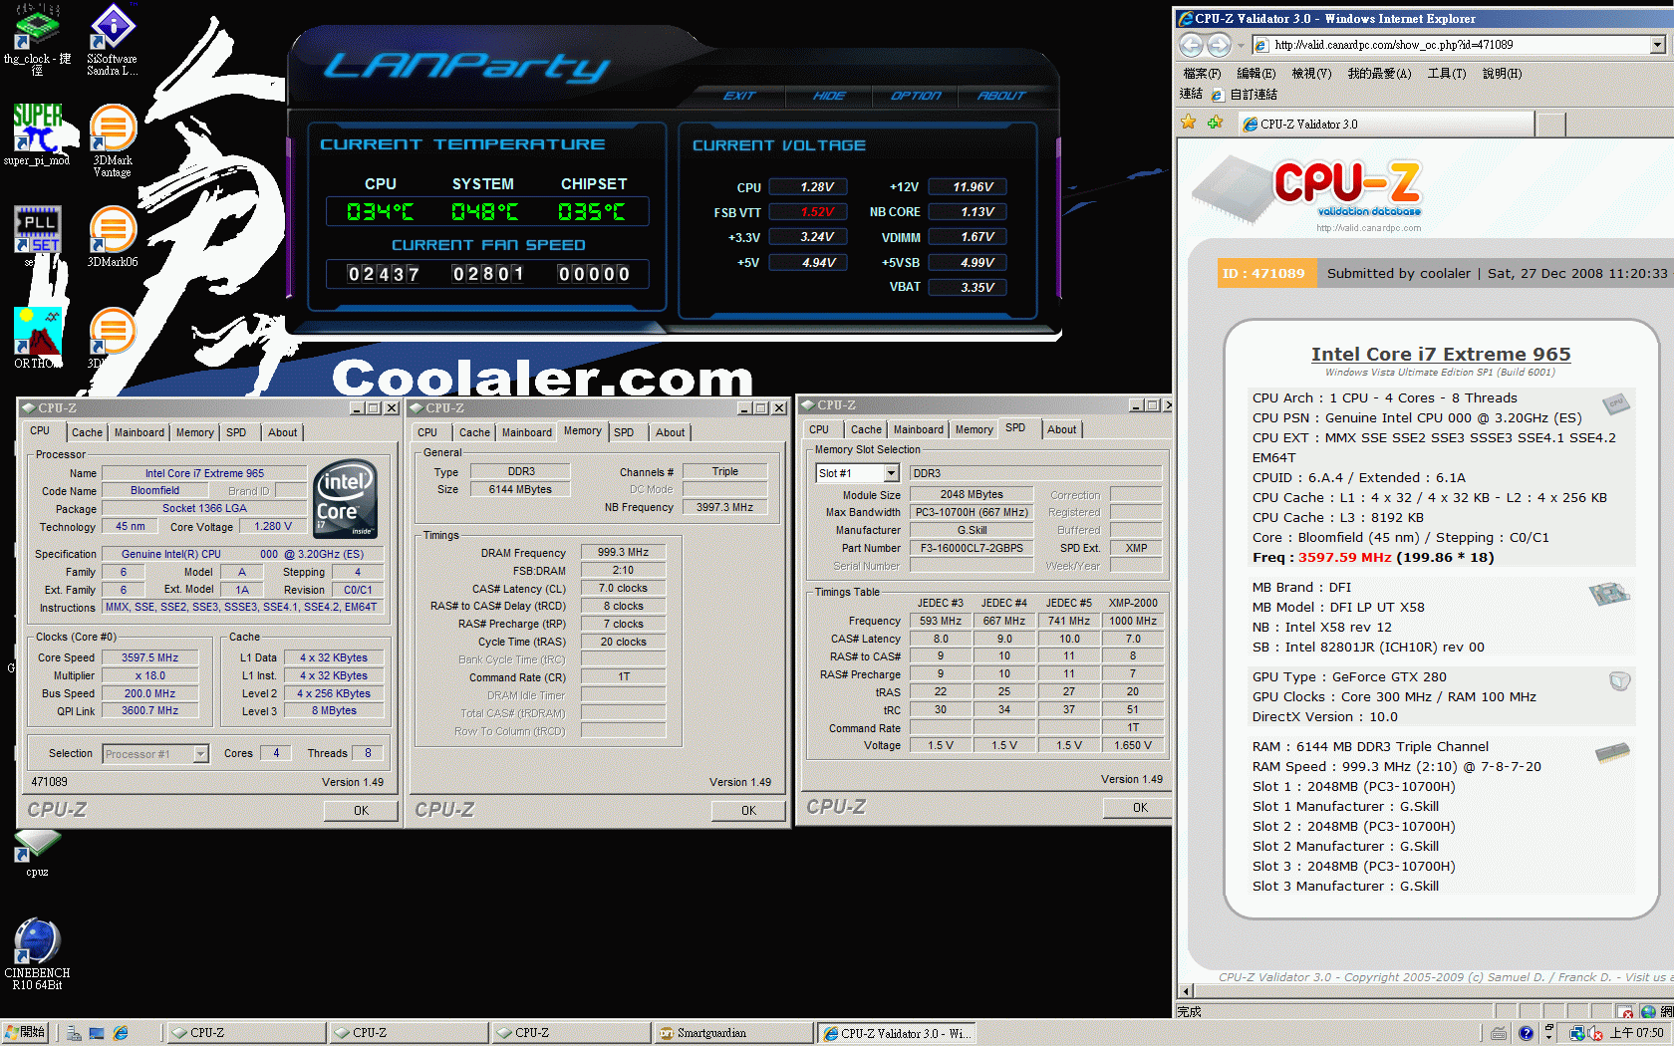
Task: Open the 檢視(V) menu in Internet Explorer
Action: click(x=1311, y=74)
